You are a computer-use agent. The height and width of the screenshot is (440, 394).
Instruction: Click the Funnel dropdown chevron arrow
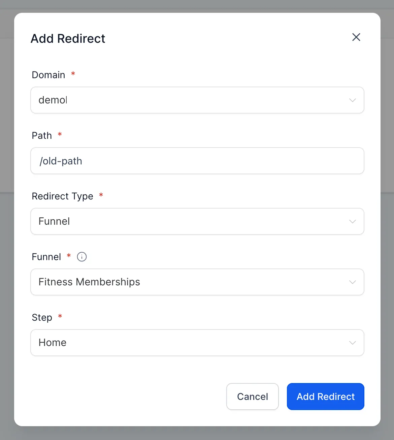coord(352,282)
